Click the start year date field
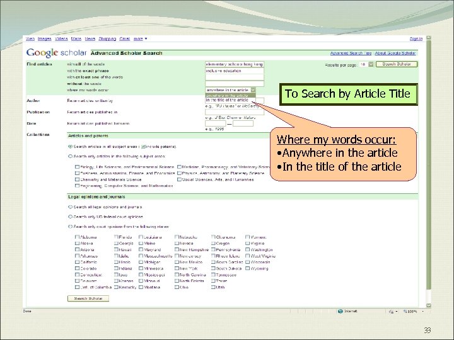Screen dimensions: 454x340 tap(216, 123)
